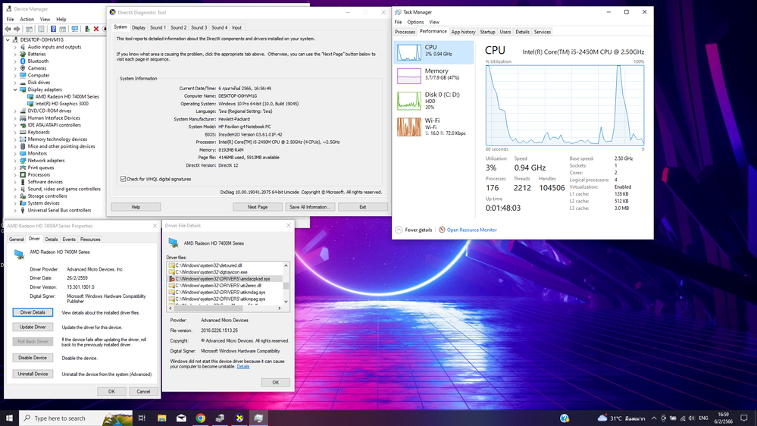Open the Windows Start menu
757x426 pixels.
point(9,418)
